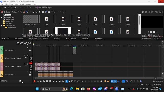Toggle loop playback in transport bar
Screen dimensions: 164x92
tap(38, 81)
